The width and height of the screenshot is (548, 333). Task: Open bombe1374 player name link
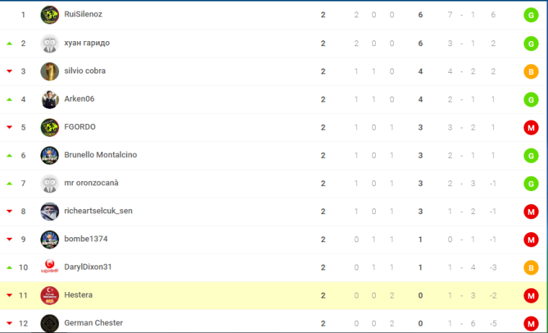86,239
